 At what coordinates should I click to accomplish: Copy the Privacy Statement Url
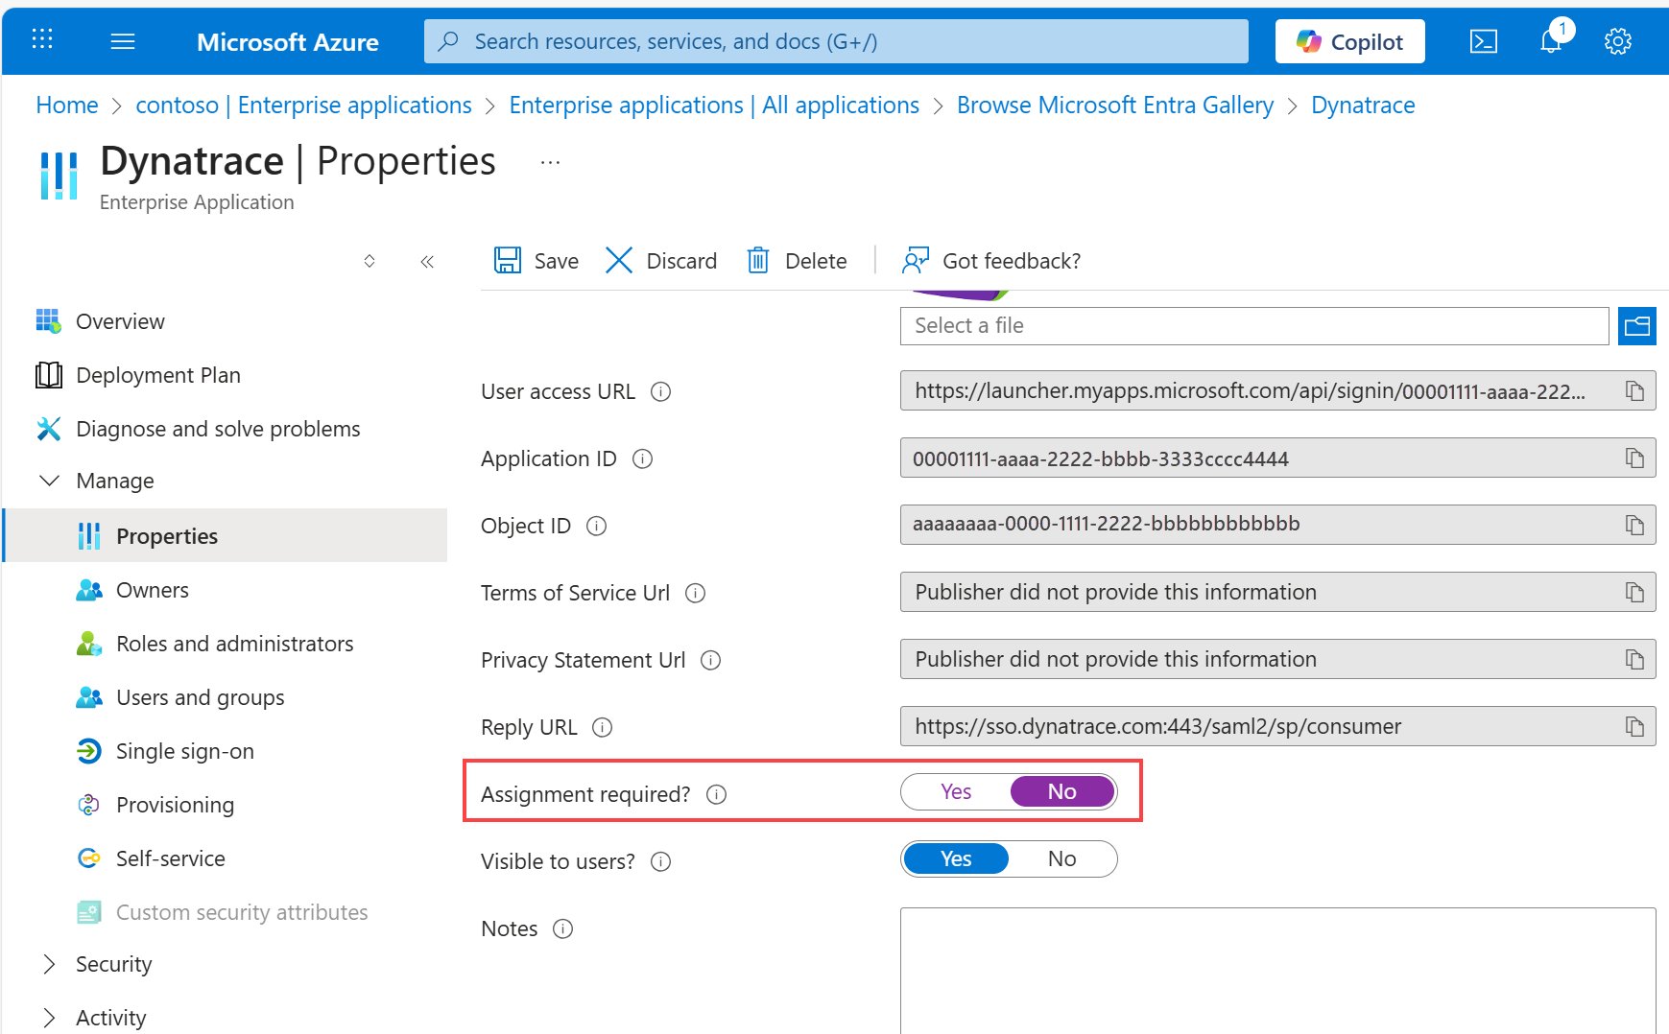pos(1634,660)
